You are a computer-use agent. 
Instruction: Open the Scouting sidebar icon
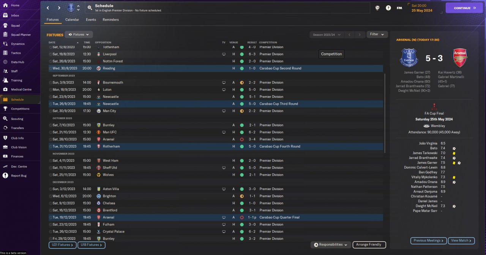click(x=5, y=119)
